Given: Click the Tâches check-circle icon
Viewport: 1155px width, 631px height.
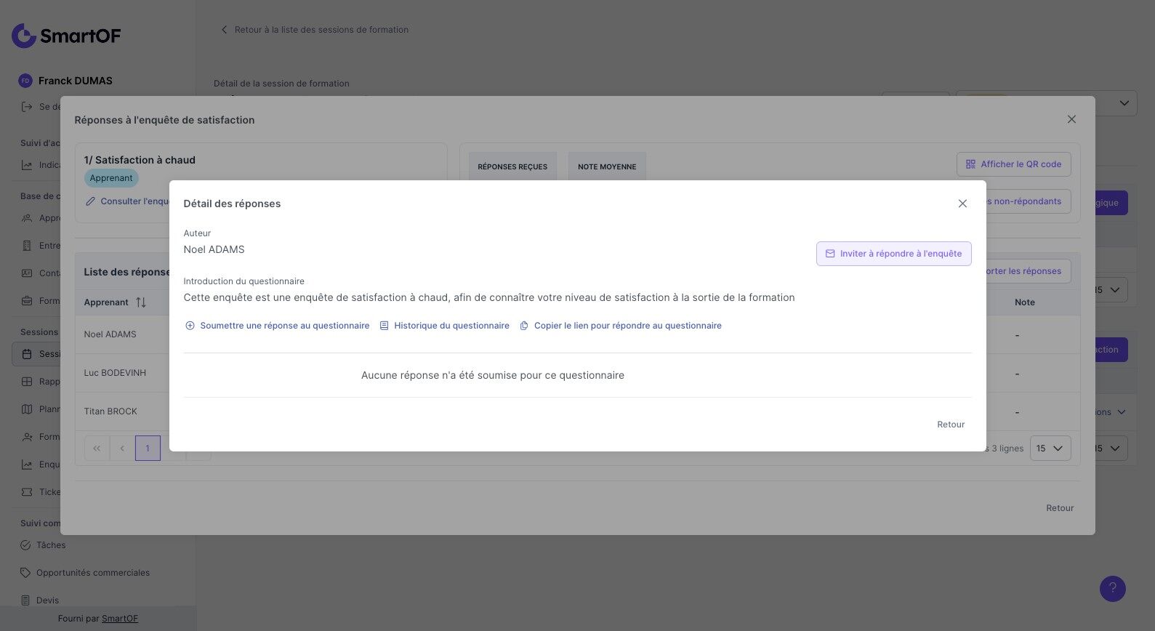Looking at the screenshot, I should point(26,545).
